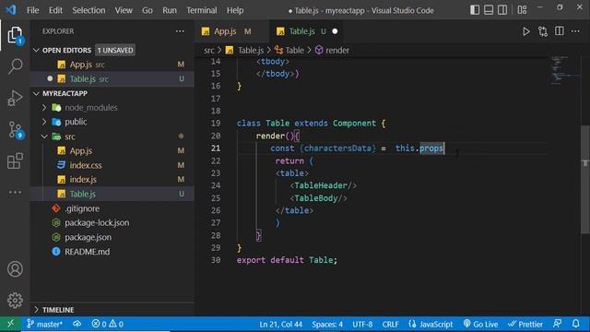
Task: Open the Selection menu
Action: [x=88, y=10]
